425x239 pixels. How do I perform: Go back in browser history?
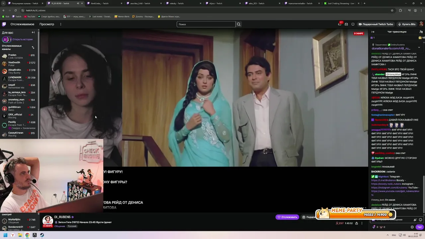pyautogui.click(x=4, y=10)
